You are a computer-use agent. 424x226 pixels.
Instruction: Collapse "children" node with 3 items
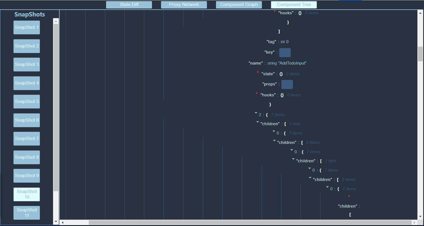[x=310, y=178]
